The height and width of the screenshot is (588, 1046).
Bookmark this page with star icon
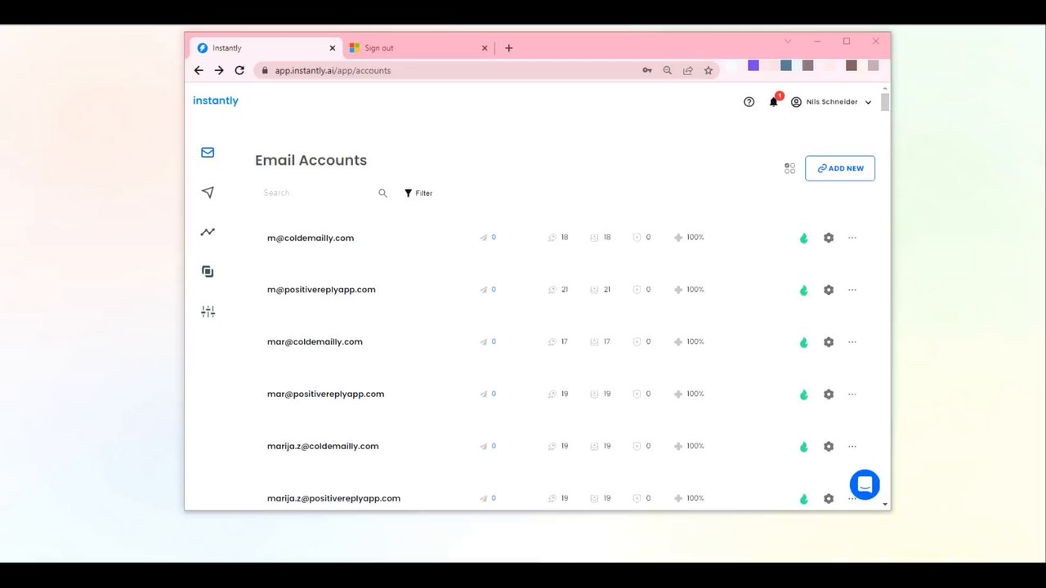(x=709, y=70)
